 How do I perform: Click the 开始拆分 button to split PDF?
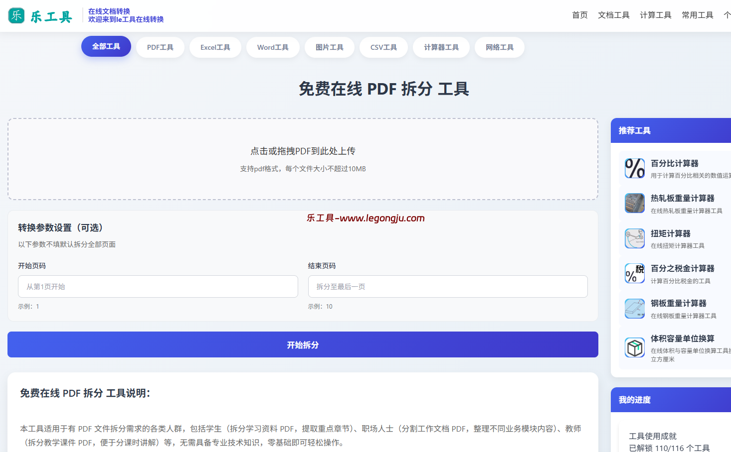(x=302, y=344)
